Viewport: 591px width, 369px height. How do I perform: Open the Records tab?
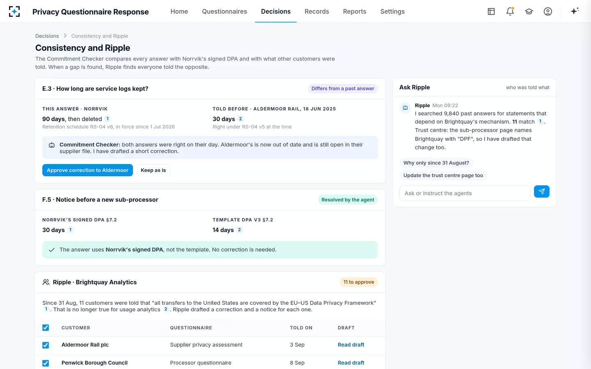(317, 11)
